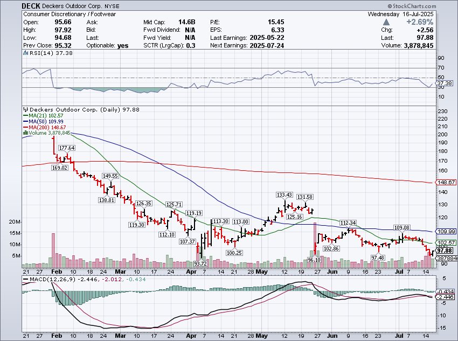The image size is (458, 341).
Task: Click the green up-triangle change indicator
Action: click(386, 22)
